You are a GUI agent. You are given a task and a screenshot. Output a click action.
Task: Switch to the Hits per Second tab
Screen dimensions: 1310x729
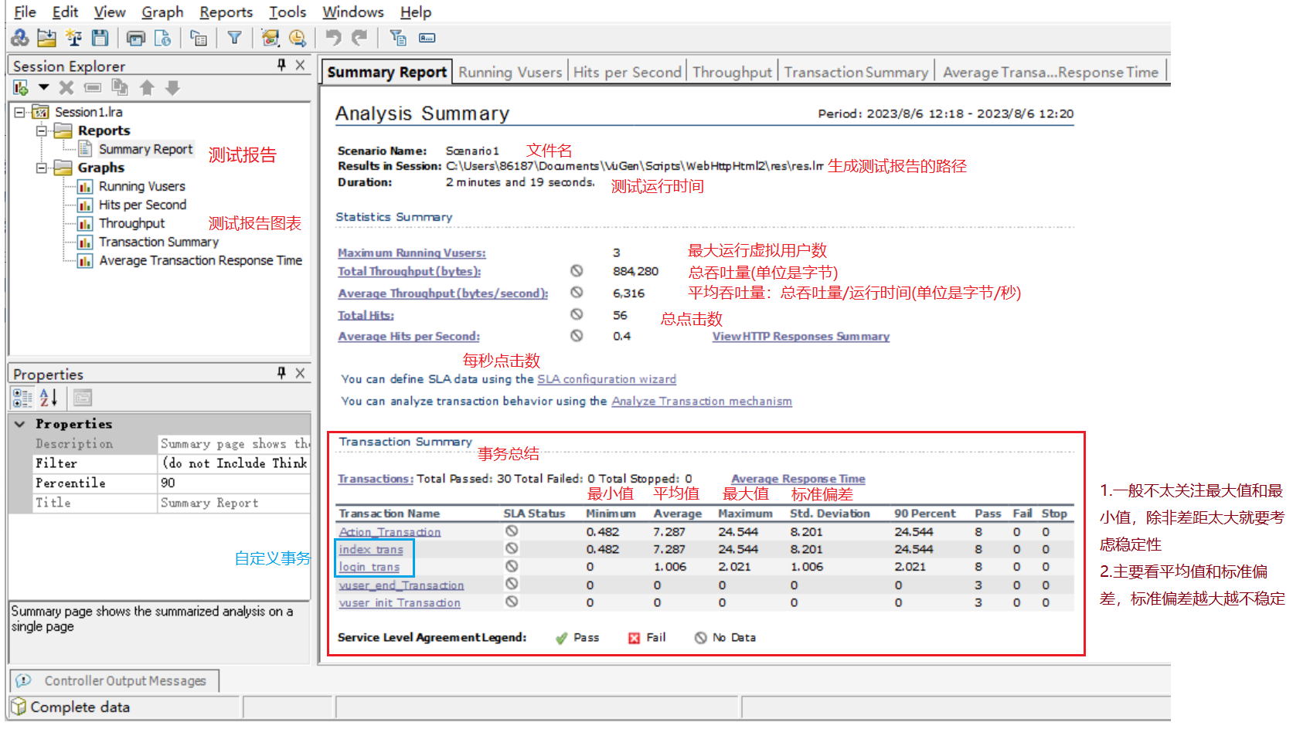(627, 72)
